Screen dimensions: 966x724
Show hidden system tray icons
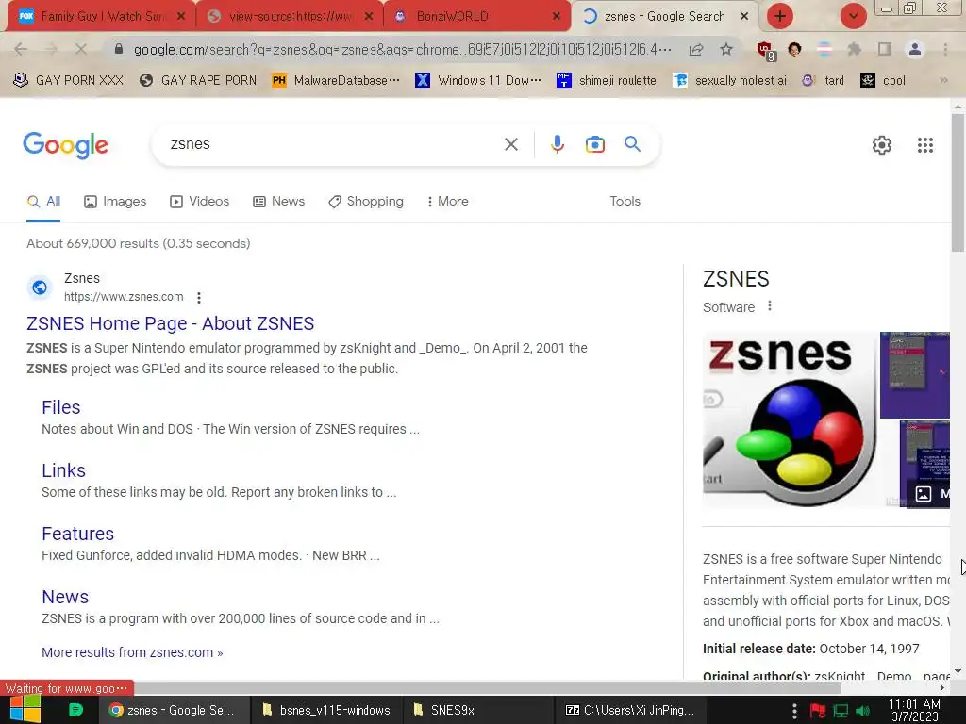tap(794, 711)
